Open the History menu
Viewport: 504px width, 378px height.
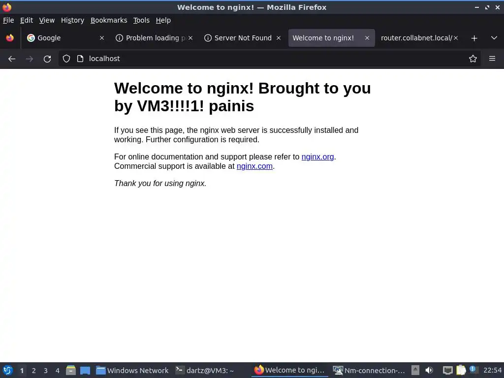point(73,20)
